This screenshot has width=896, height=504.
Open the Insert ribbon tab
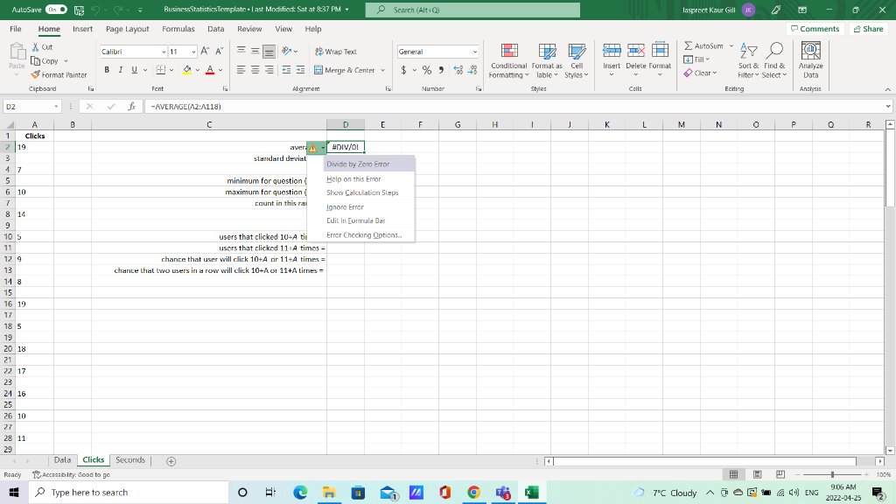[82, 29]
